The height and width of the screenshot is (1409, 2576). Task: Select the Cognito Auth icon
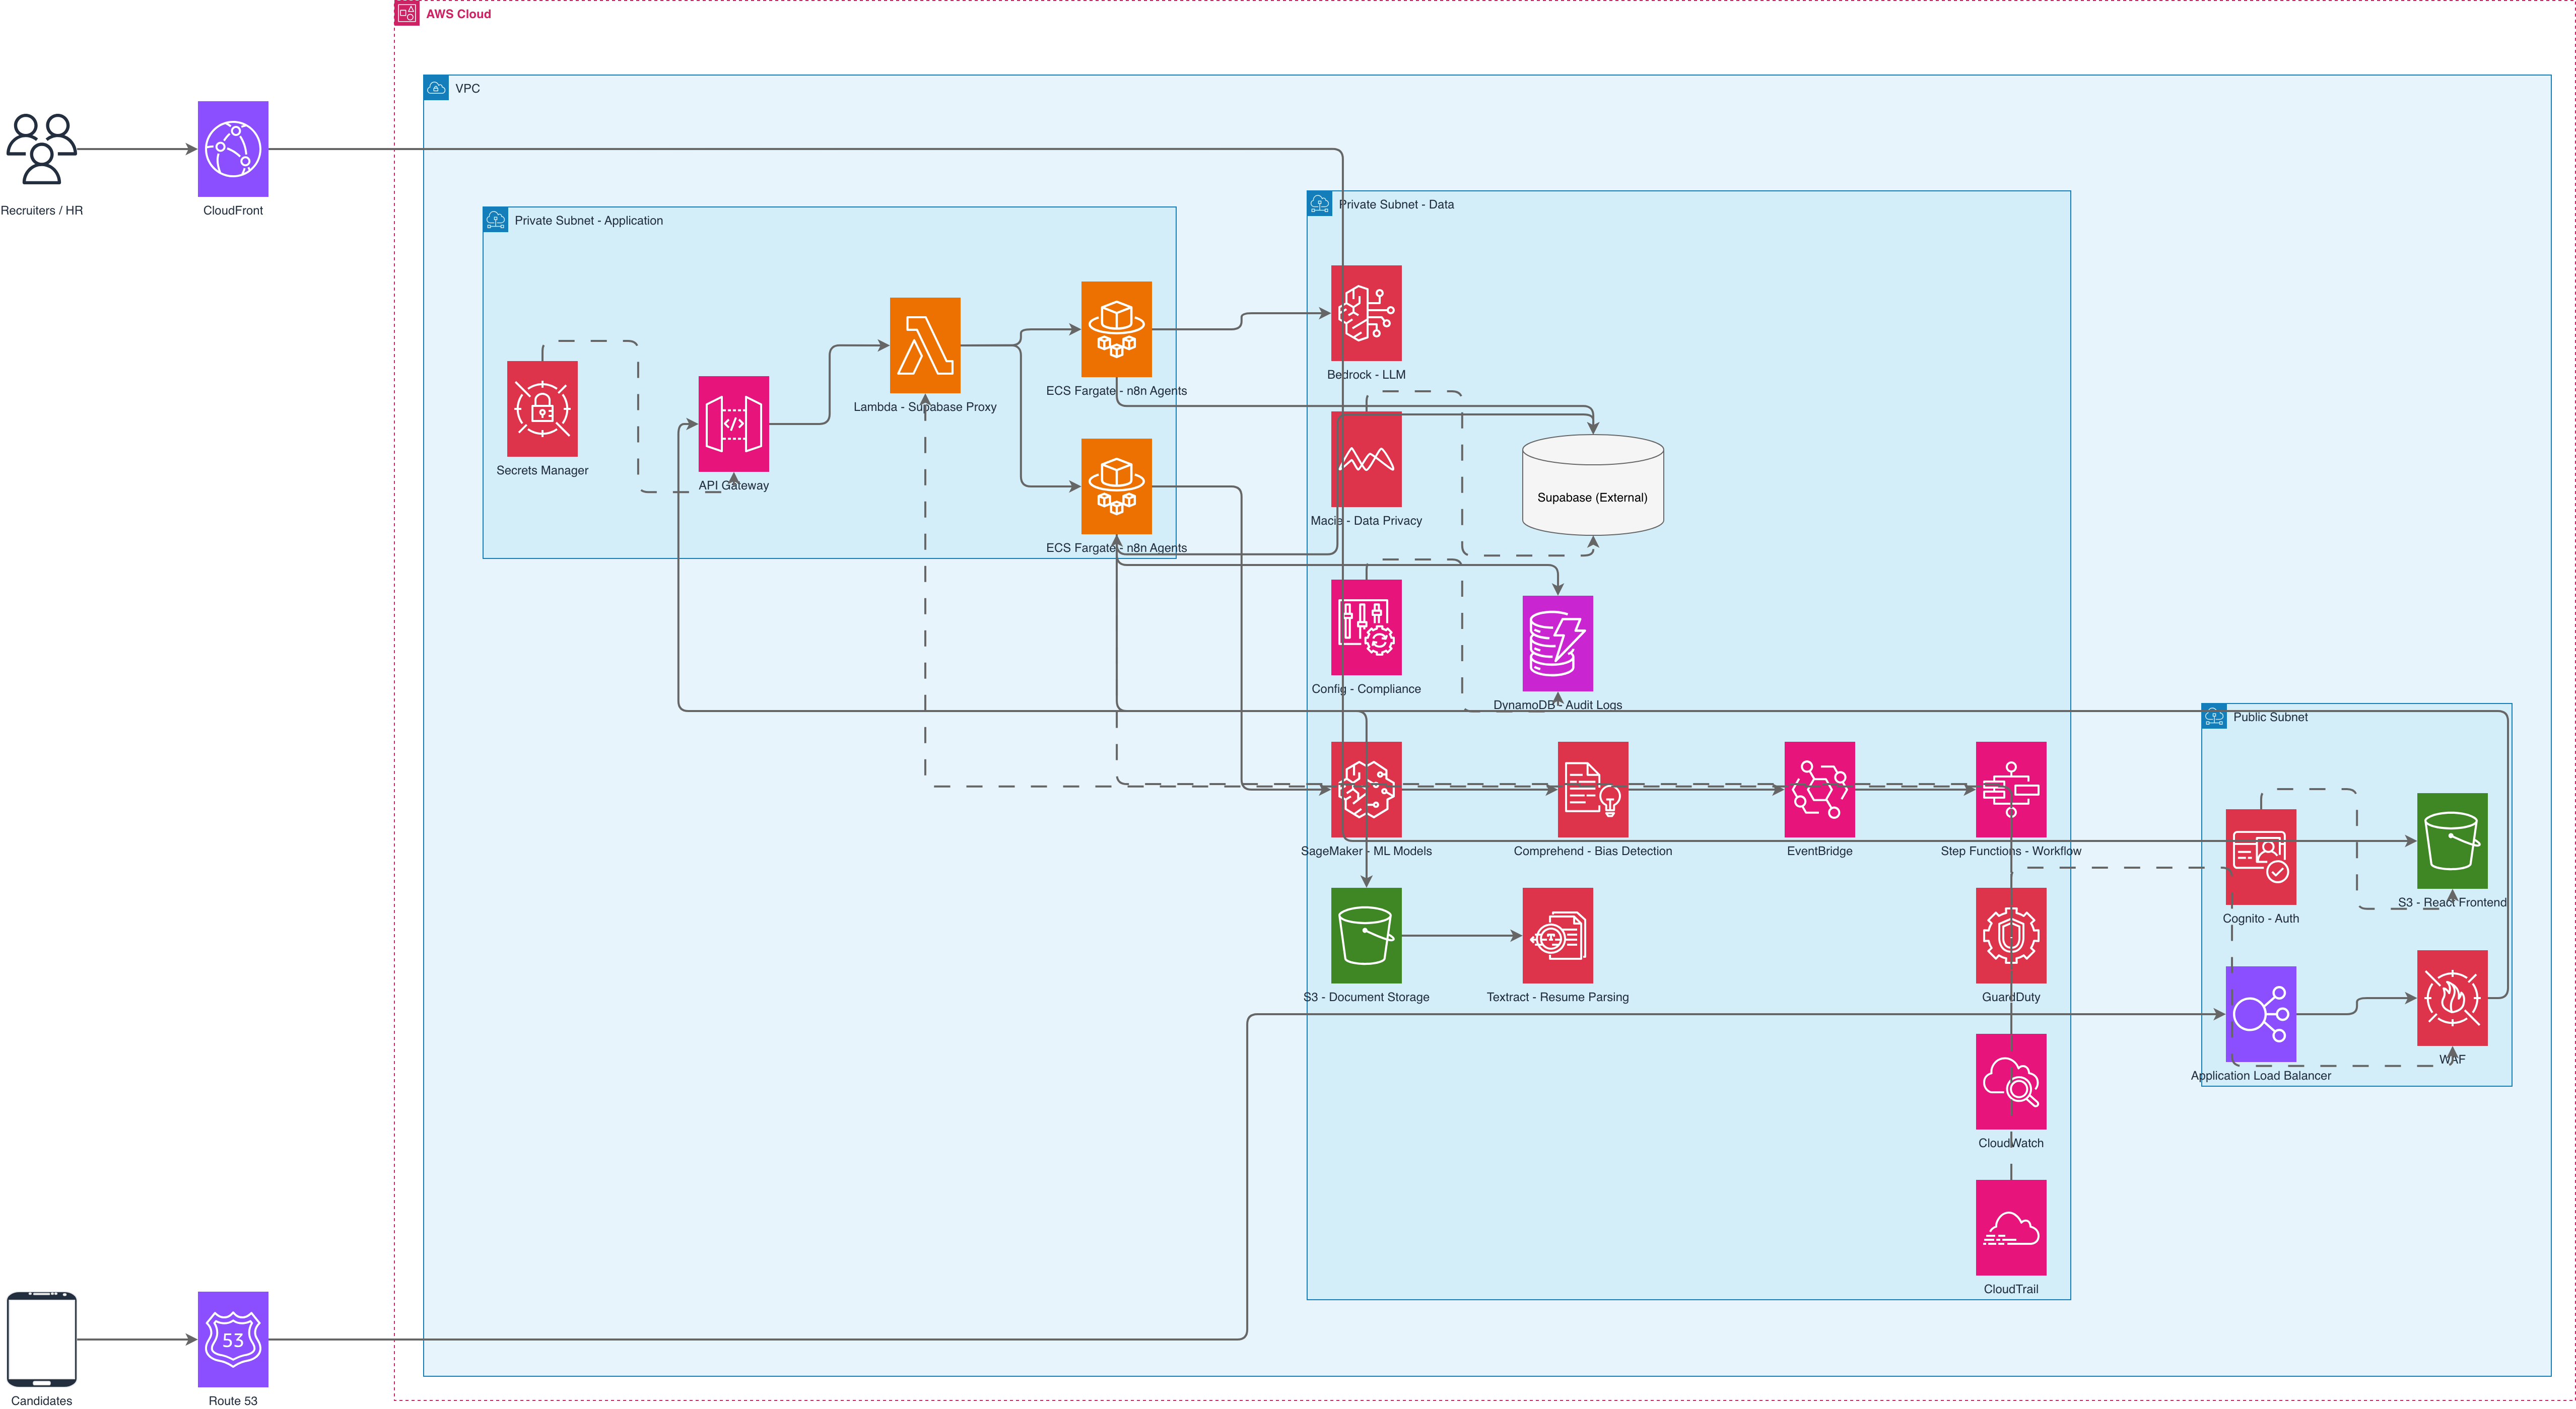[2260, 857]
